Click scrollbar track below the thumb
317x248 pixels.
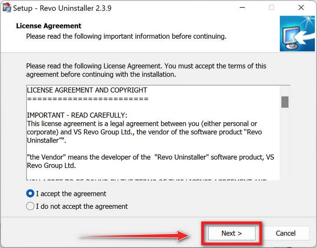[285, 144]
